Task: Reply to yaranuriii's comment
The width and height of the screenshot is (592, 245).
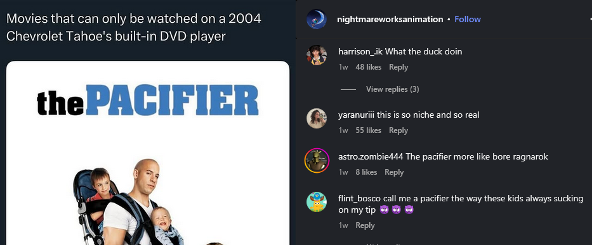Action: pos(398,130)
